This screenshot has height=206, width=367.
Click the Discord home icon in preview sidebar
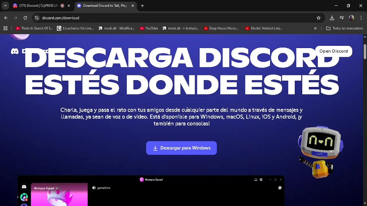coord(24,187)
